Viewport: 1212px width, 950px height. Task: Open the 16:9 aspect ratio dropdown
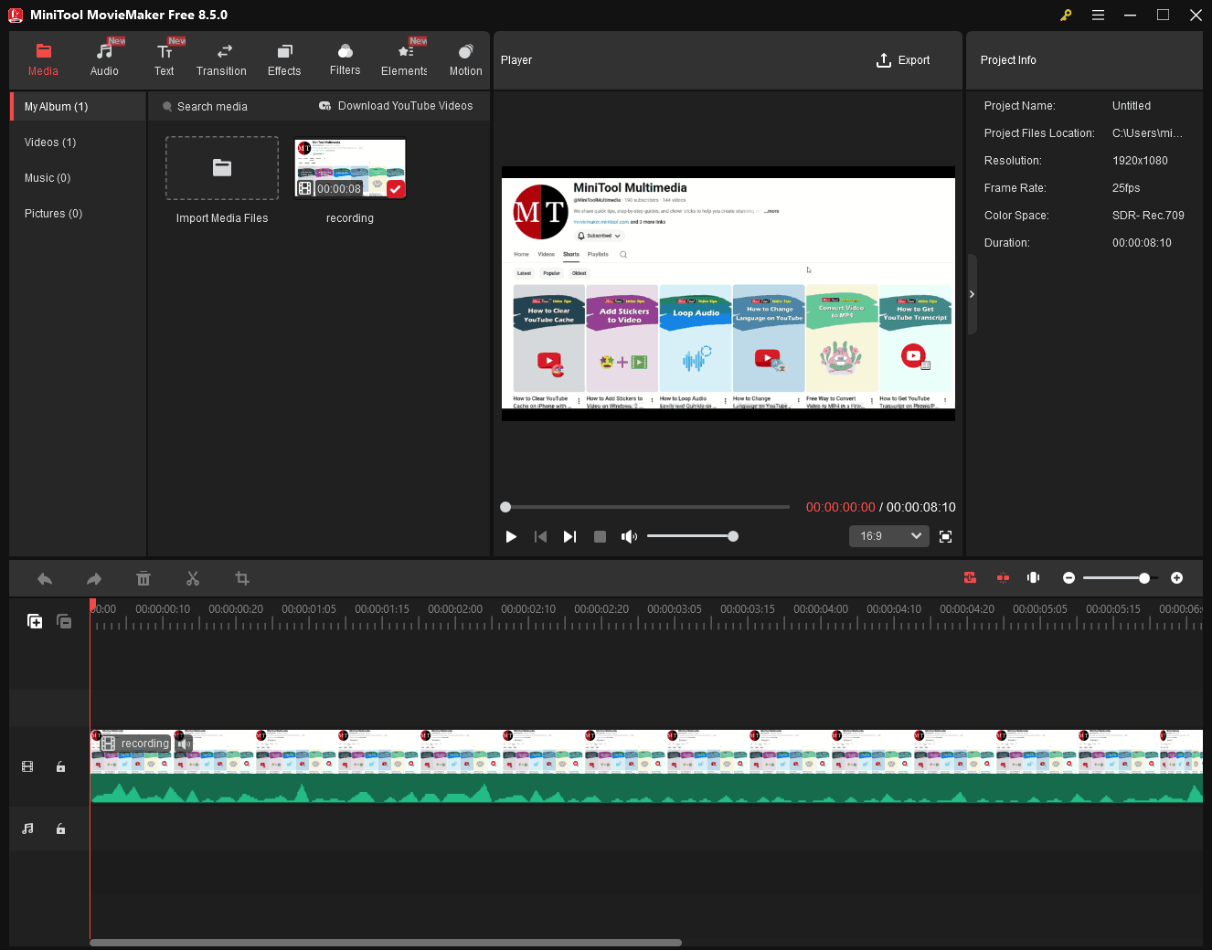tap(888, 536)
